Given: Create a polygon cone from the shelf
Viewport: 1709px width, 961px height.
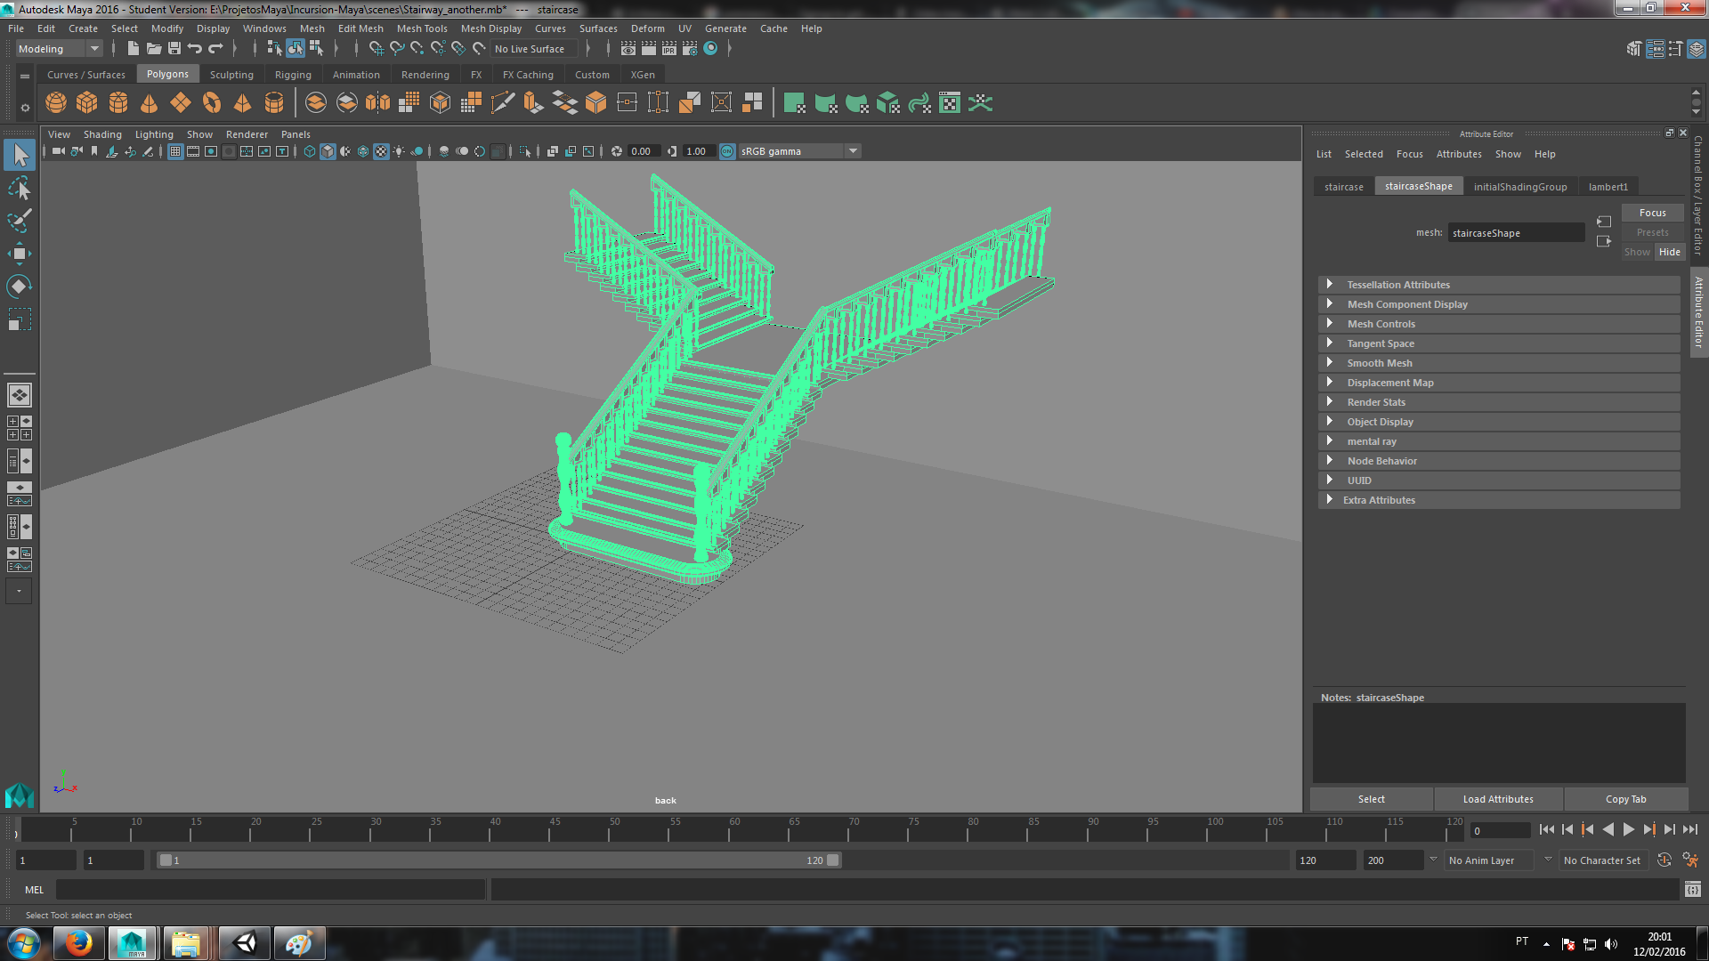Looking at the screenshot, I should point(150,103).
